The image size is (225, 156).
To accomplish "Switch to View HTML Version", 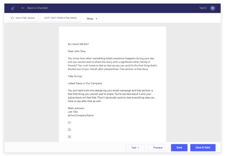I will click(23, 18).
